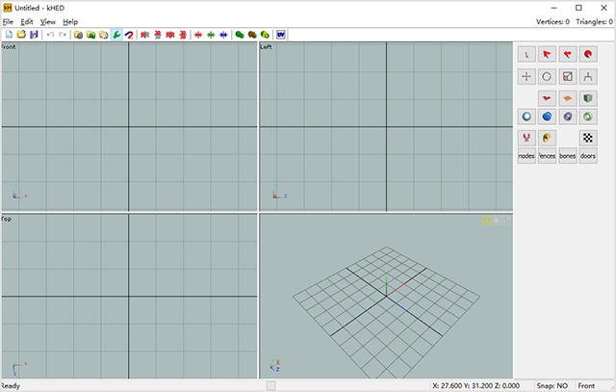616x392 pixels.
Task: Expand the Help menu
Action: tap(70, 21)
